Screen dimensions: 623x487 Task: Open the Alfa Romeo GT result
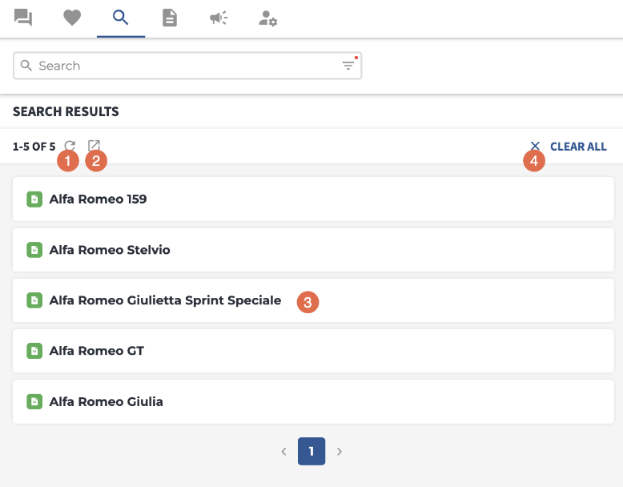point(313,351)
